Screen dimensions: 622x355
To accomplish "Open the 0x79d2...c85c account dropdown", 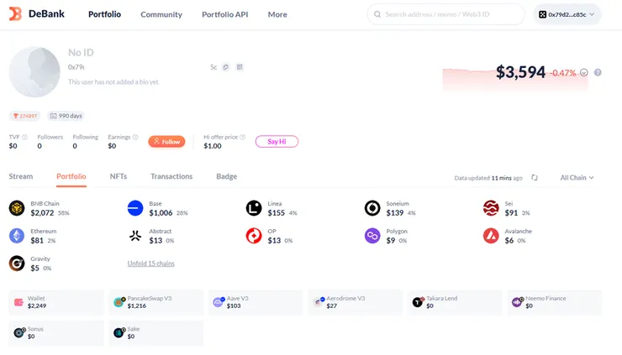I will click(x=567, y=14).
